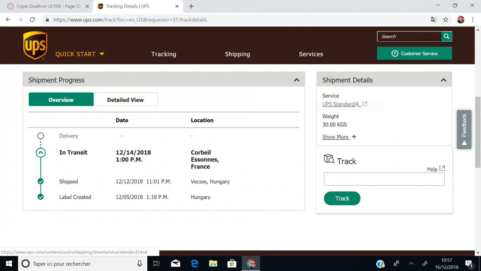Close the Copie Dualtron ULTRA tab
Viewport: 481px width, 271px height.
87,6
